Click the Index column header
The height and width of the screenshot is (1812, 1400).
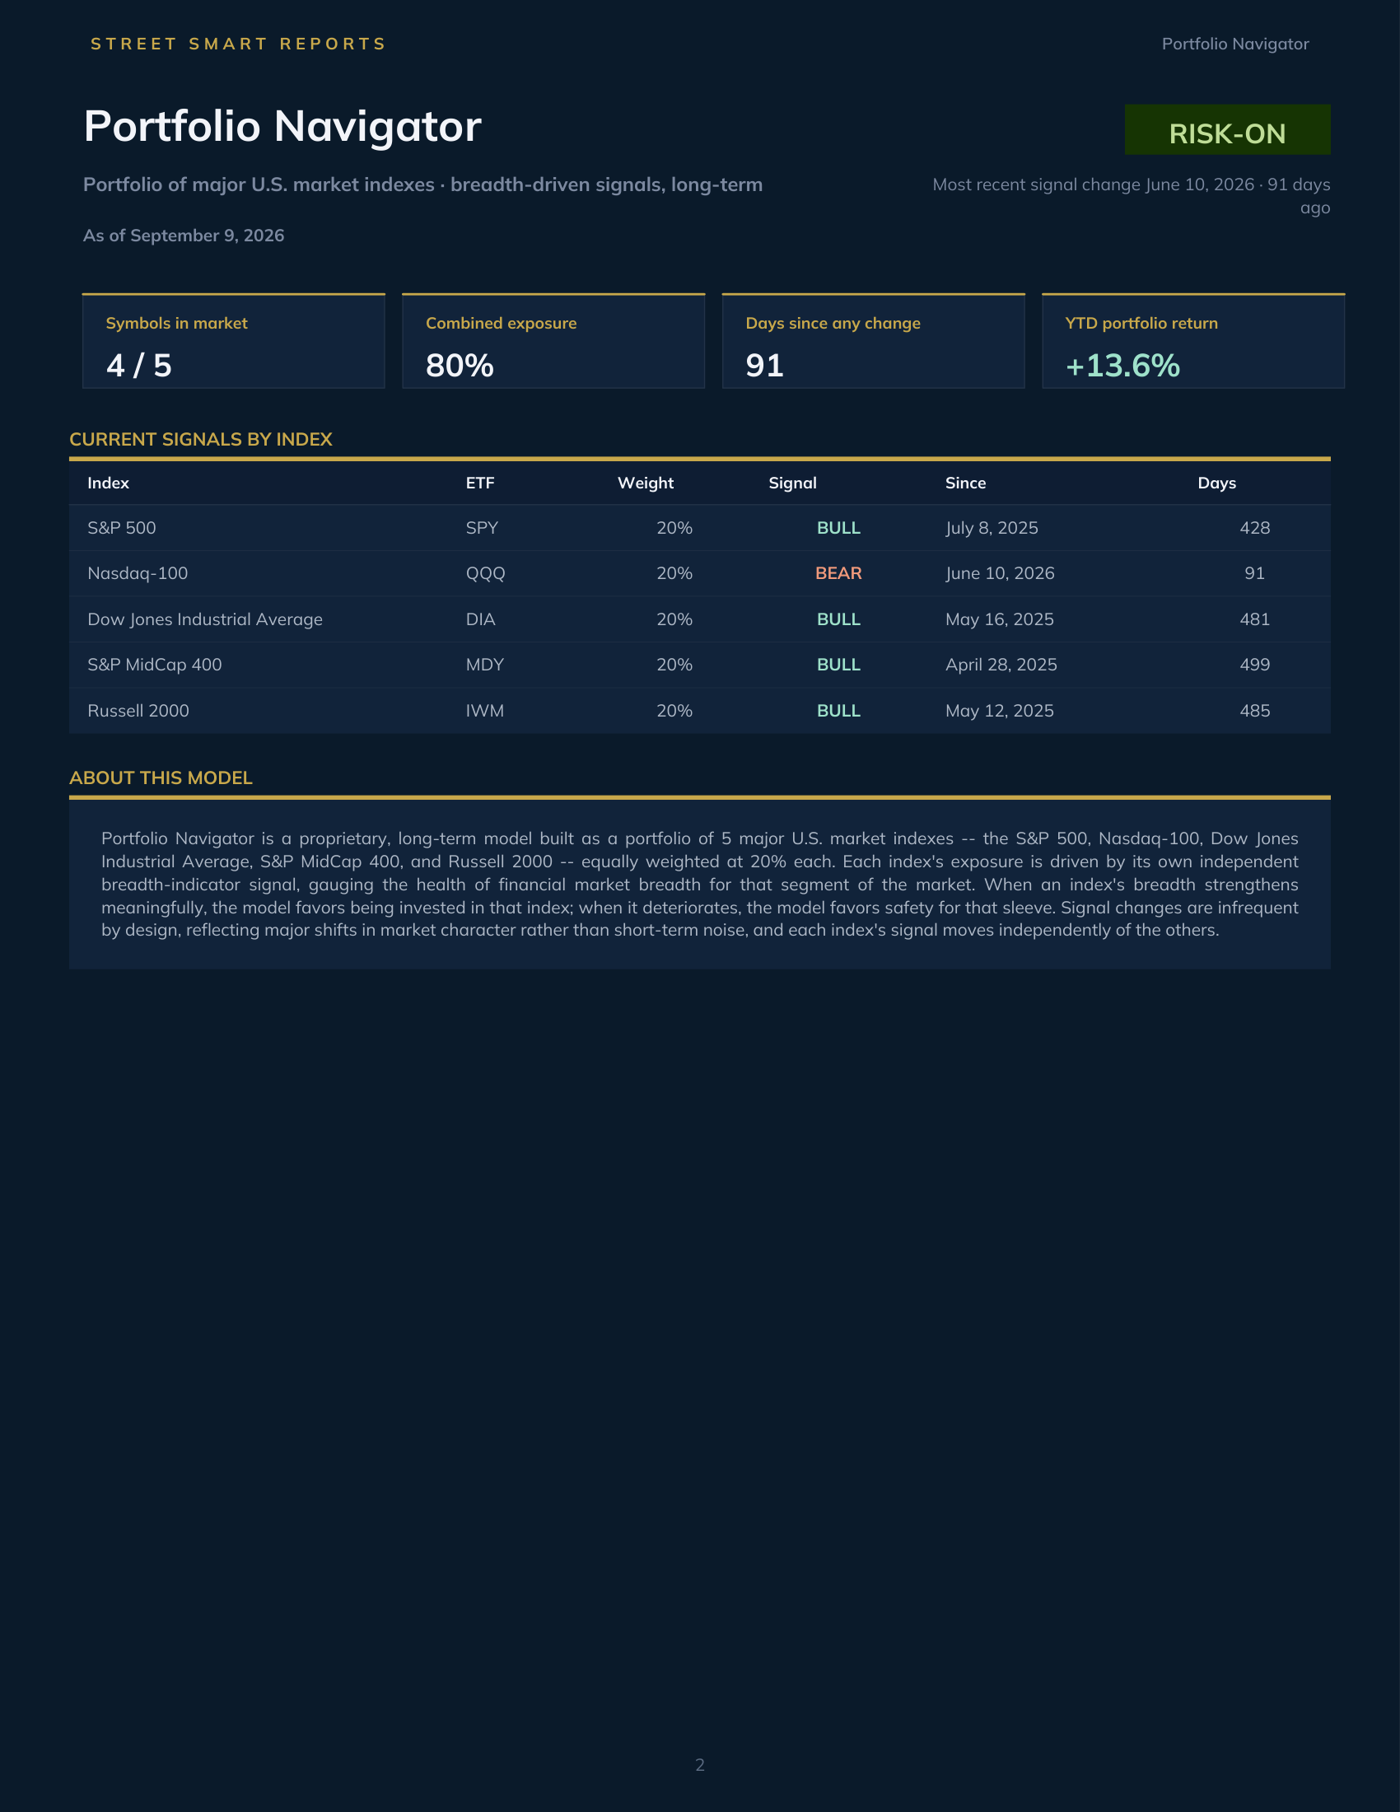pyautogui.click(x=108, y=483)
